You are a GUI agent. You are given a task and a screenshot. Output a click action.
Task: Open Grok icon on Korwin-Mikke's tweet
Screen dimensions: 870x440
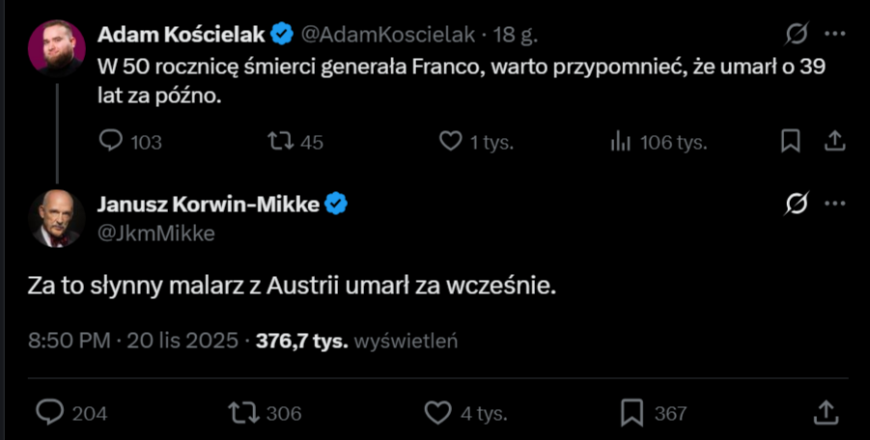pos(797,204)
